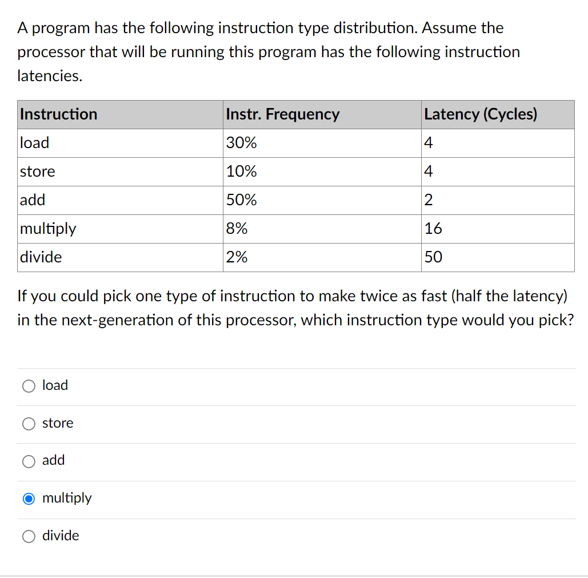Click the add answer label text
This screenshot has width=588, height=578.
[54, 460]
